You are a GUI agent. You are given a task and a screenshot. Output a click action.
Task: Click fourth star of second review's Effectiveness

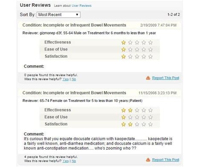(144, 110)
